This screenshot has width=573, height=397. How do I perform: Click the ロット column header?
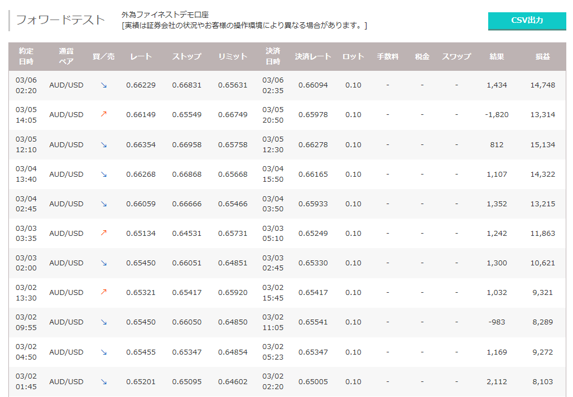(353, 57)
